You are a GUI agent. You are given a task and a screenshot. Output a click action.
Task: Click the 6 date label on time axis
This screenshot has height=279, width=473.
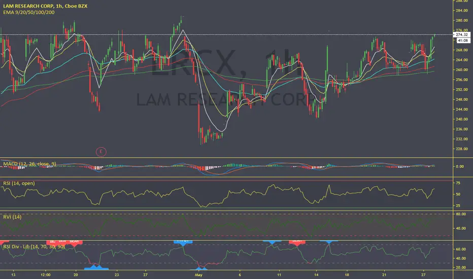[x=240, y=275]
